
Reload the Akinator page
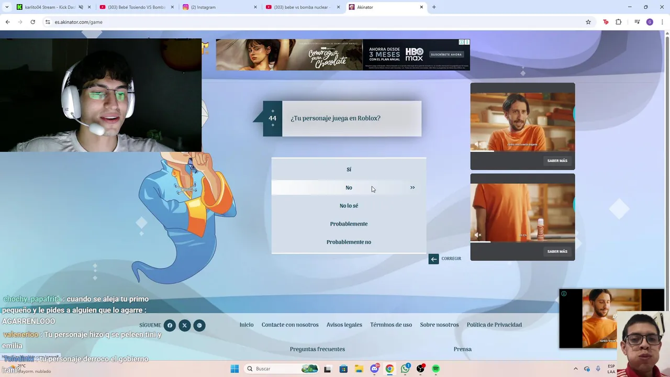click(x=32, y=22)
